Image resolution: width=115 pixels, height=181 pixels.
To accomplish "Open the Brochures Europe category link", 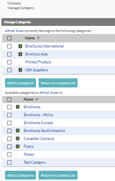I will tap(38, 123).
